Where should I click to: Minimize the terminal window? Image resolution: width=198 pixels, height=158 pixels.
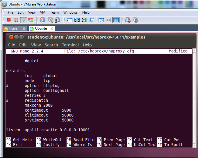coord(16,37)
